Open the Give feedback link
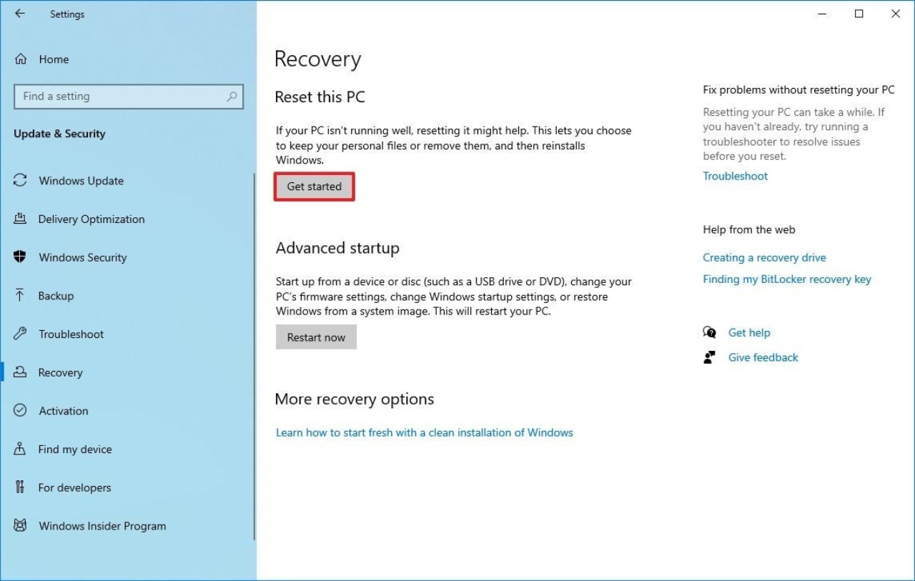Image resolution: width=915 pixels, height=581 pixels. tap(763, 357)
